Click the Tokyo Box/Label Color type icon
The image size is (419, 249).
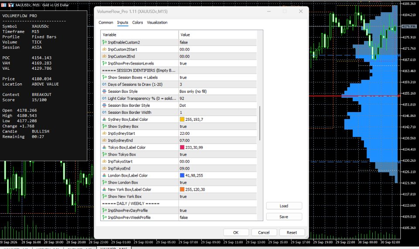[x=104, y=147]
